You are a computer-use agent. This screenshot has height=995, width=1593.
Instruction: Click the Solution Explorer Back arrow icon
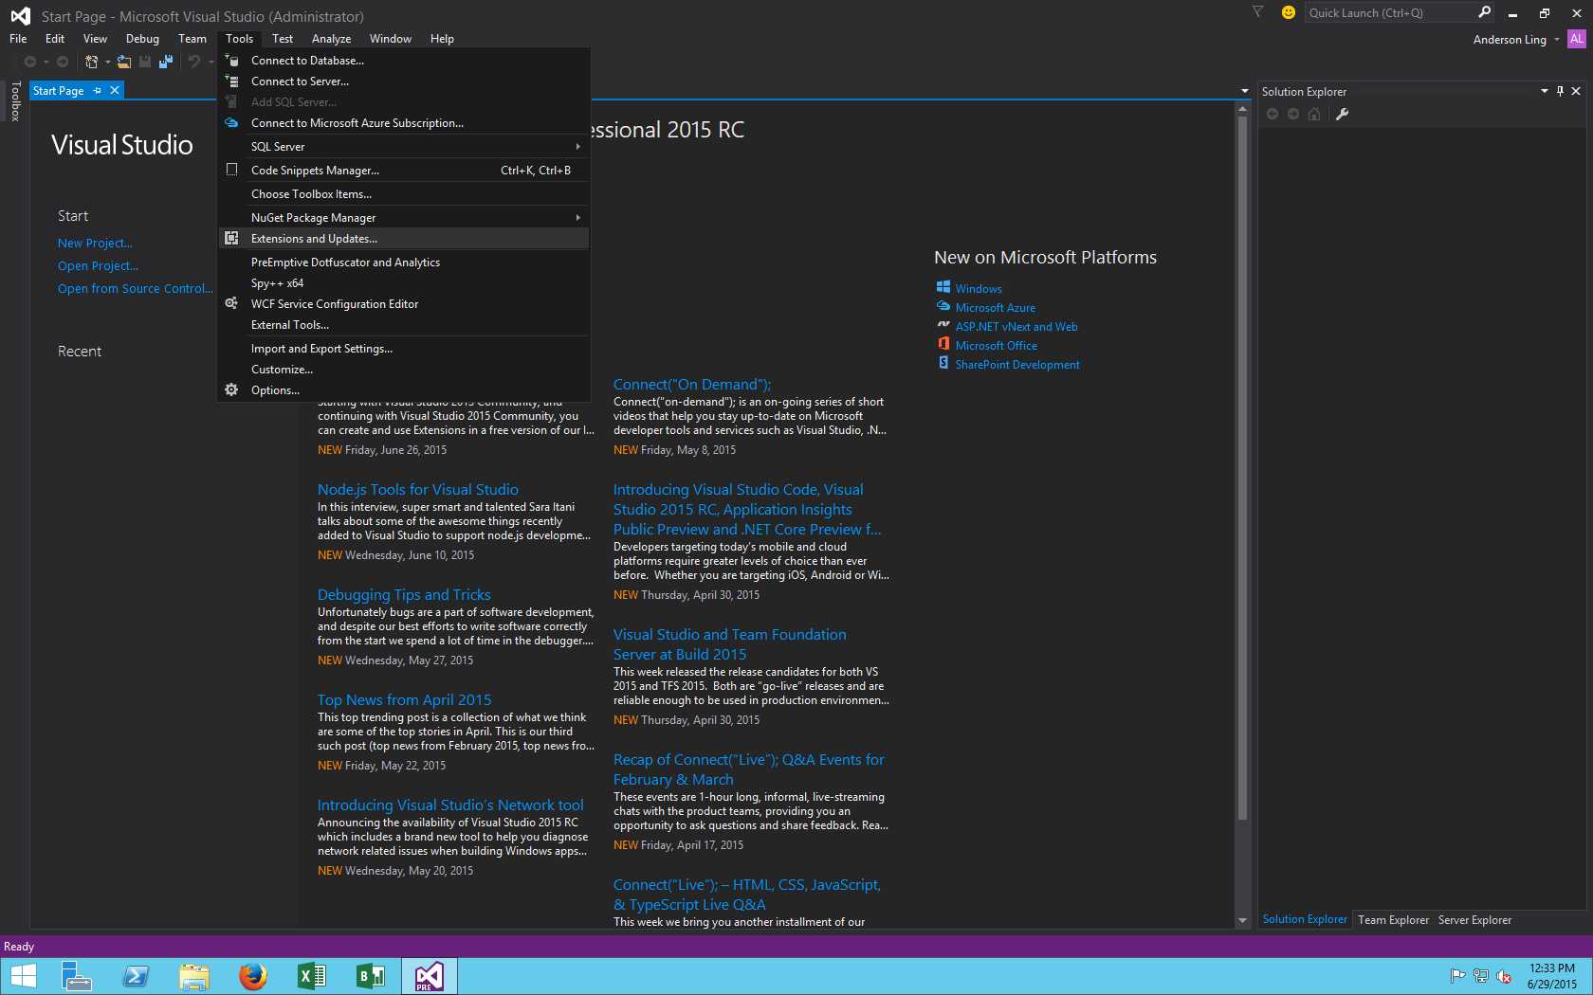(x=1273, y=115)
